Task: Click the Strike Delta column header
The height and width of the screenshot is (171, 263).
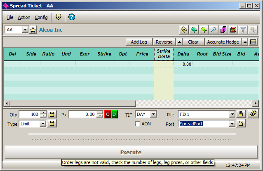Action: pyautogui.click(x=164, y=54)
